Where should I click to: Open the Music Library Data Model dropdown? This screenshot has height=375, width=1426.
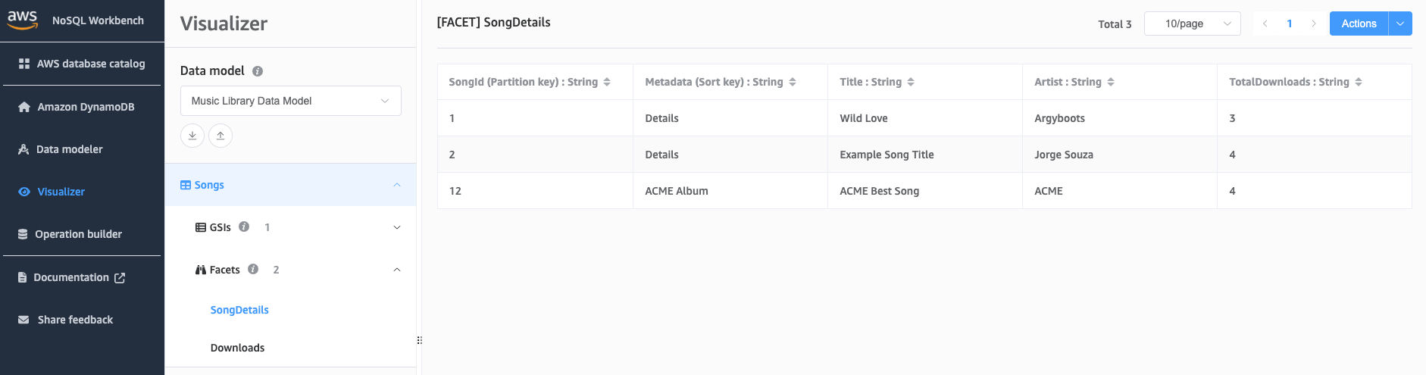click(x=290, y=101)
